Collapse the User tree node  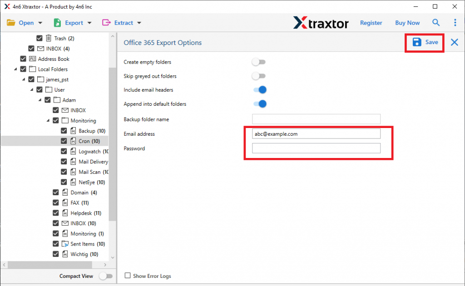coord(32,89)
